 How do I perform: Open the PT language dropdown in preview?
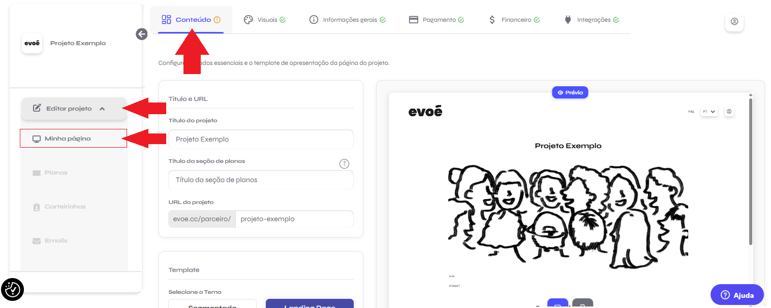pos(709,112)
